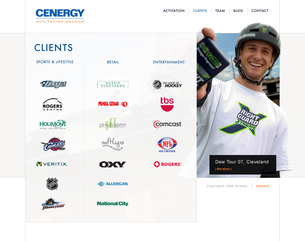
Task: Open the NFL Network logo
Action: pos(167,145)
